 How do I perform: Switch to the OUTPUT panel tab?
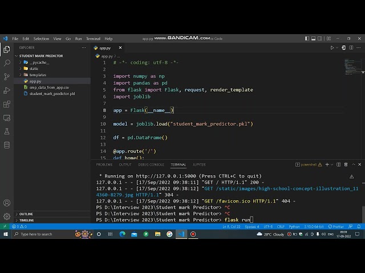click(x=125, y=164)
